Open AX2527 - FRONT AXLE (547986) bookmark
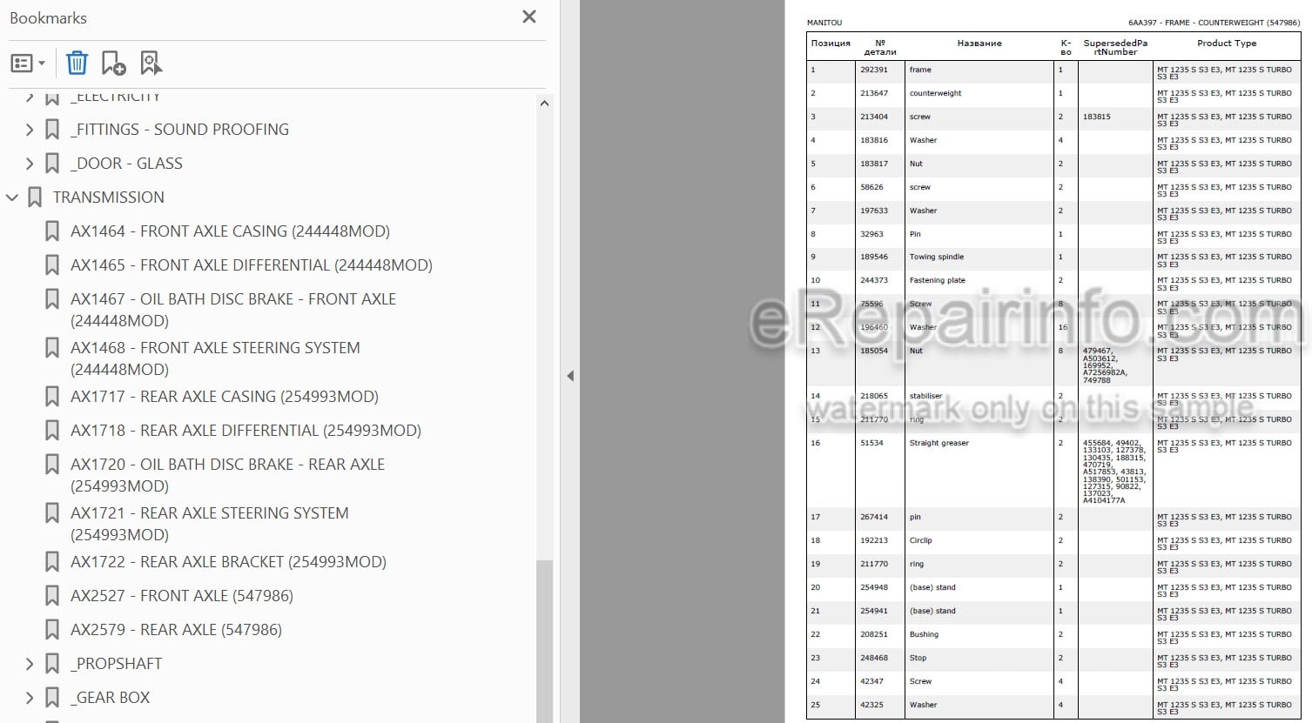This screenshot has height=723, width=1312. tap(182, 596)
